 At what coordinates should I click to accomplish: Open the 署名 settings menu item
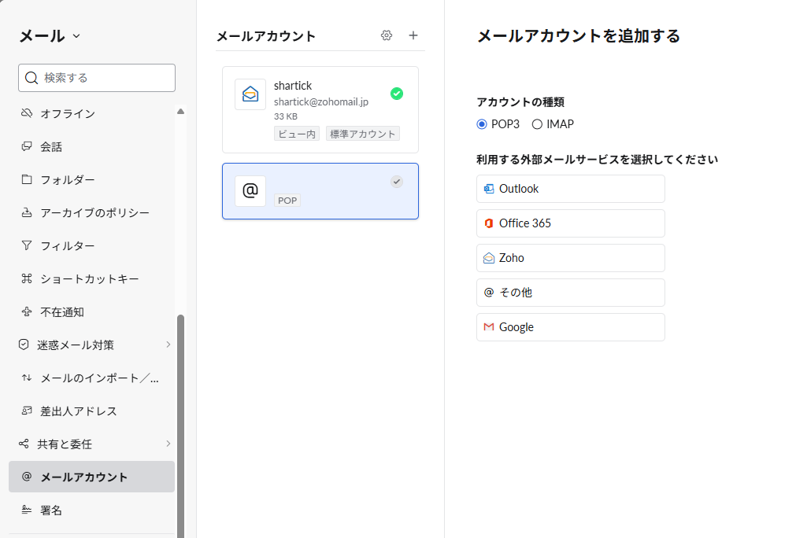tap(51, 510)
